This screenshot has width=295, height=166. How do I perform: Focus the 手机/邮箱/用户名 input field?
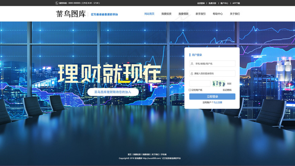point(212,64)
